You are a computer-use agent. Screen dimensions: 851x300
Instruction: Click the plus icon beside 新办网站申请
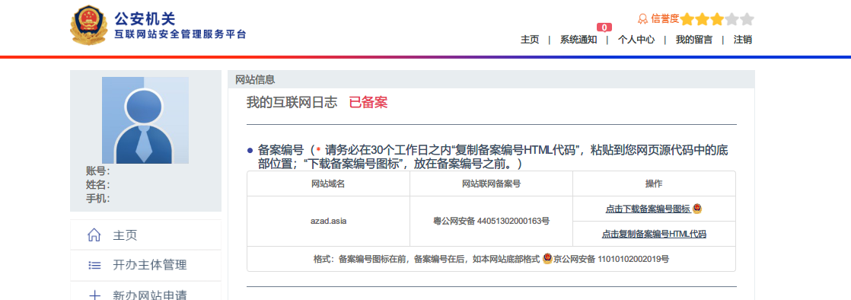[x=94, y=295]
